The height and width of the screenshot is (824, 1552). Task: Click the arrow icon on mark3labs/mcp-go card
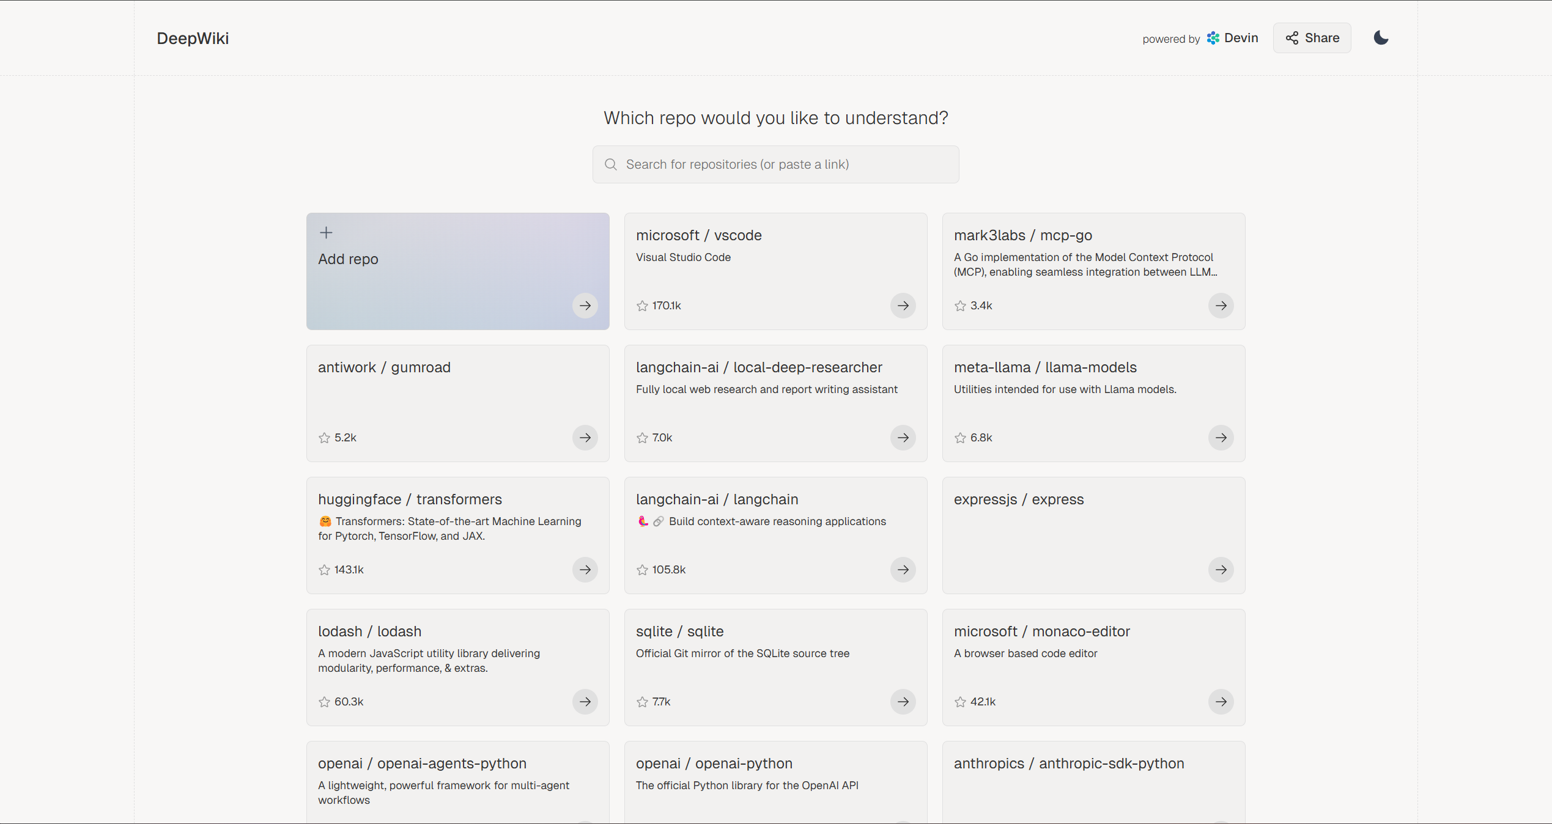(1221, 306)
